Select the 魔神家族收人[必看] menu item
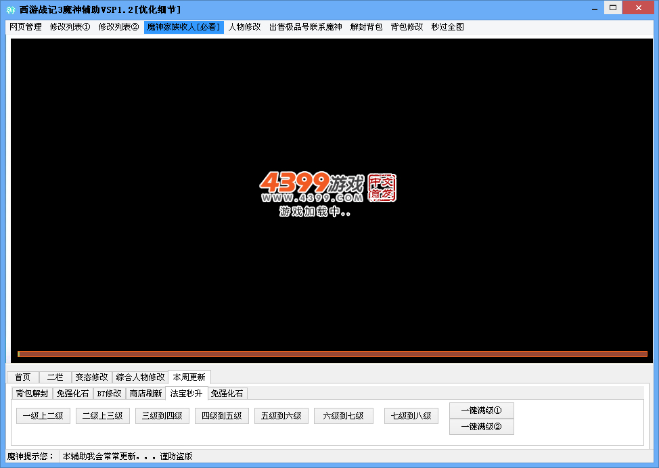659x468 pixels. [x=183, y=27]
